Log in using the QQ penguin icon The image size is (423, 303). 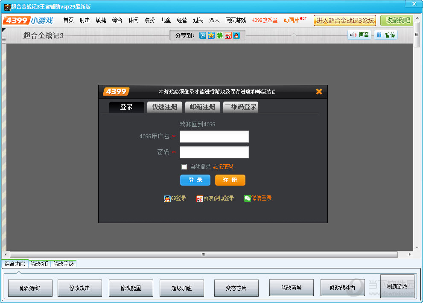pos(167,198)
